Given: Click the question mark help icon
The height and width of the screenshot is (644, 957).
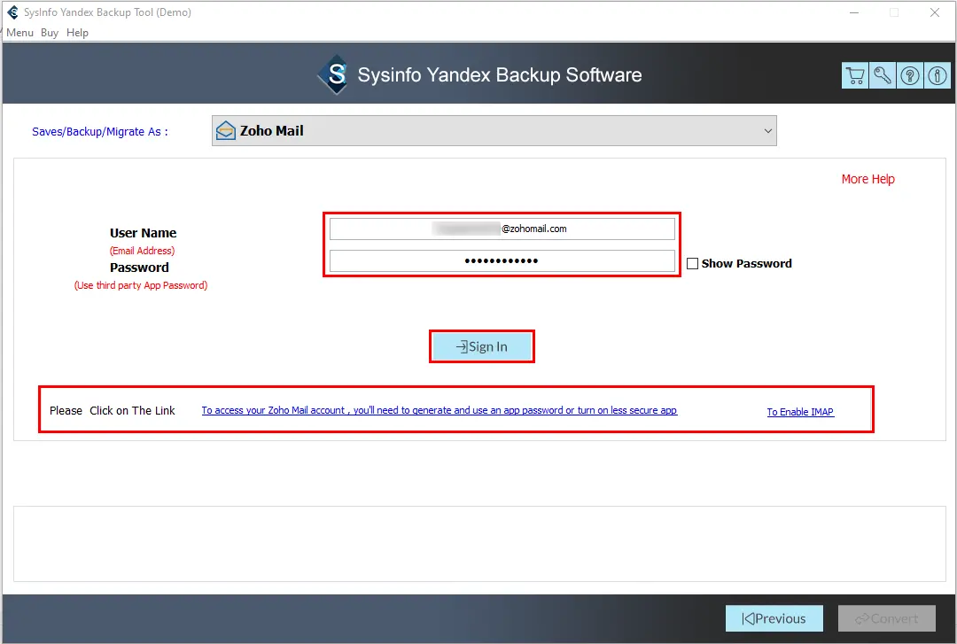Looking at the screenshot, I should tap(910, 75).
